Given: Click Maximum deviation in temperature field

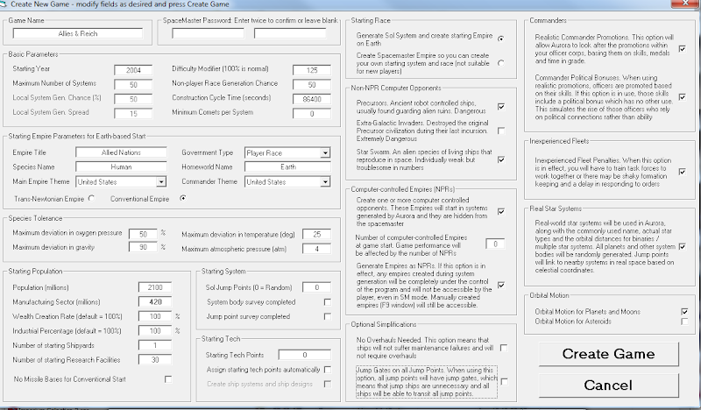Looking at the screenshot, I should click(316, 234).
